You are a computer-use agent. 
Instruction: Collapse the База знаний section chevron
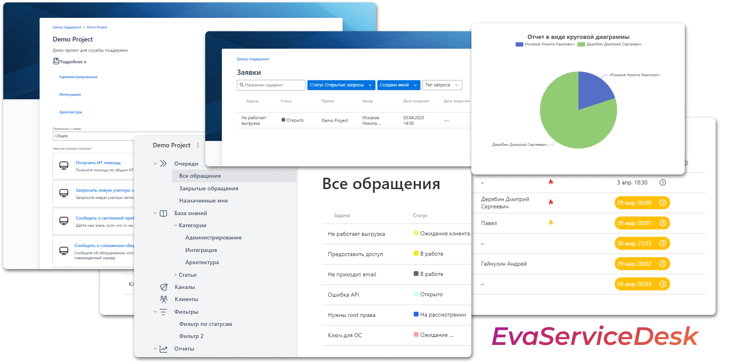tap(155, 213)
